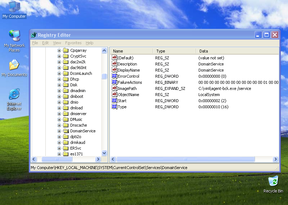Open the View menu
The width and height of the screenshot is (288, 205).
pos(57,43)
